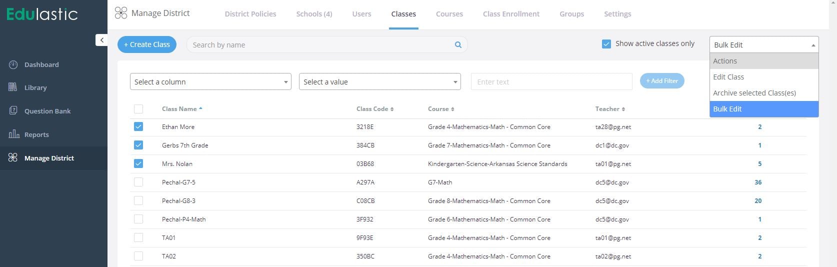The height and width of the screenshot is (267, 837).
Task: Open the Select a value dropdown
Action: [379, 81]
